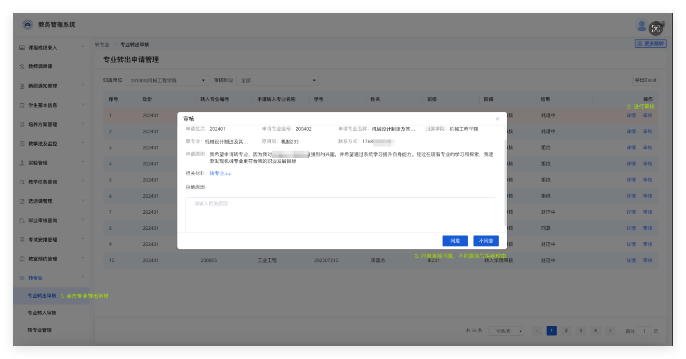
Task: Collapse the 转专业 sidebar menu
Action: [83, 278]
